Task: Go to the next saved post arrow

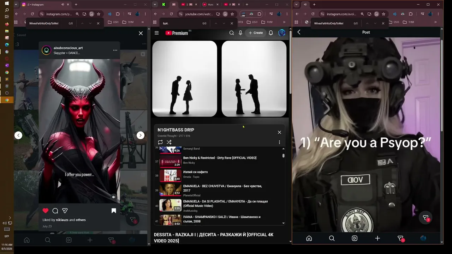Action: (x=141, y=135)
